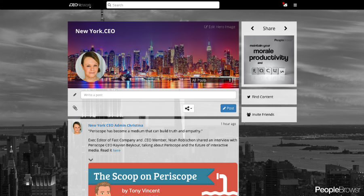
Task: Go to next Share item
Action: tap(286, 28)
